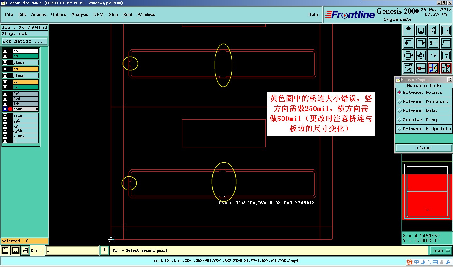This screenshot has width=453, height=267.
Task: Select the 'ss' layer name bar
Action: (25, 82)
